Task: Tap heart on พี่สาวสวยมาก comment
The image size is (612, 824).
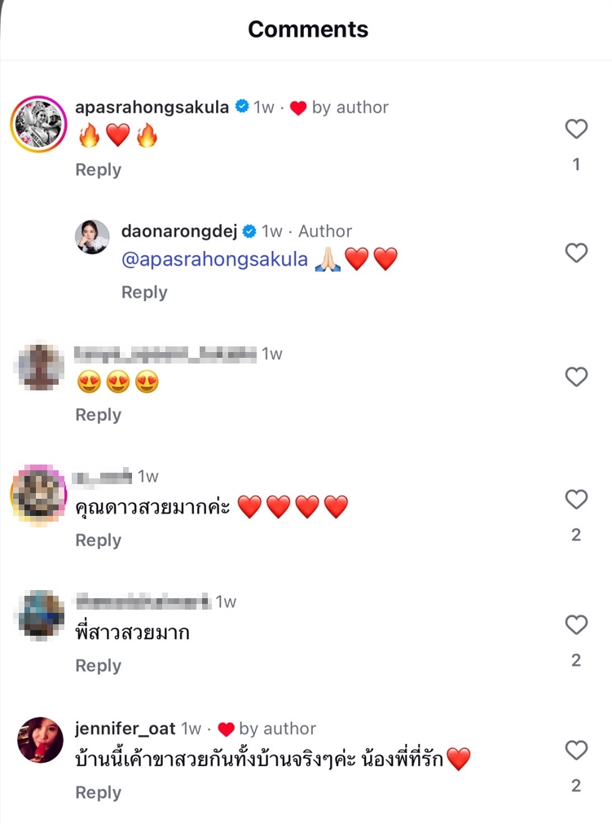Action: click(576, 625)
